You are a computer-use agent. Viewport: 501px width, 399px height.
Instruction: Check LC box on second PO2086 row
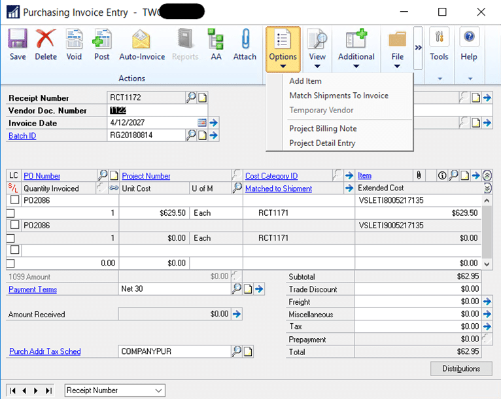coord(14,225)
